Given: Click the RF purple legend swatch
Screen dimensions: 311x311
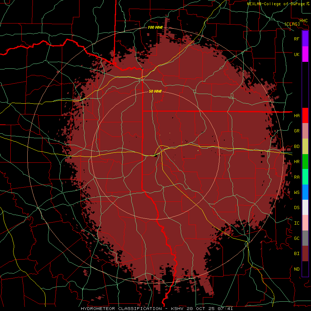Looking at the screenshot, I should click(305, 39).
